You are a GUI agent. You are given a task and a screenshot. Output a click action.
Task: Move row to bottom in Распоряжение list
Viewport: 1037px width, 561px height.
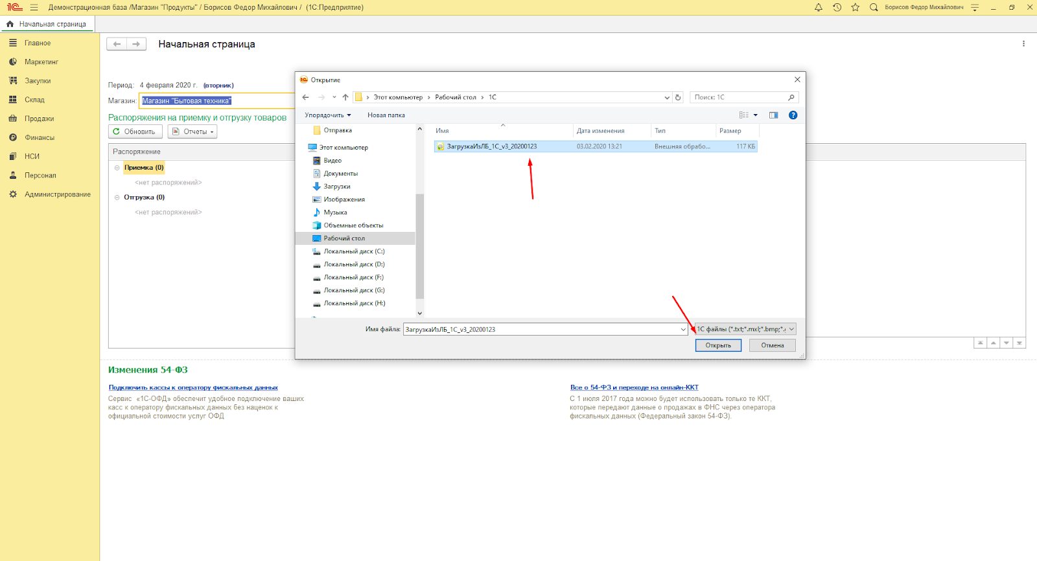(x=1019, y=343)
